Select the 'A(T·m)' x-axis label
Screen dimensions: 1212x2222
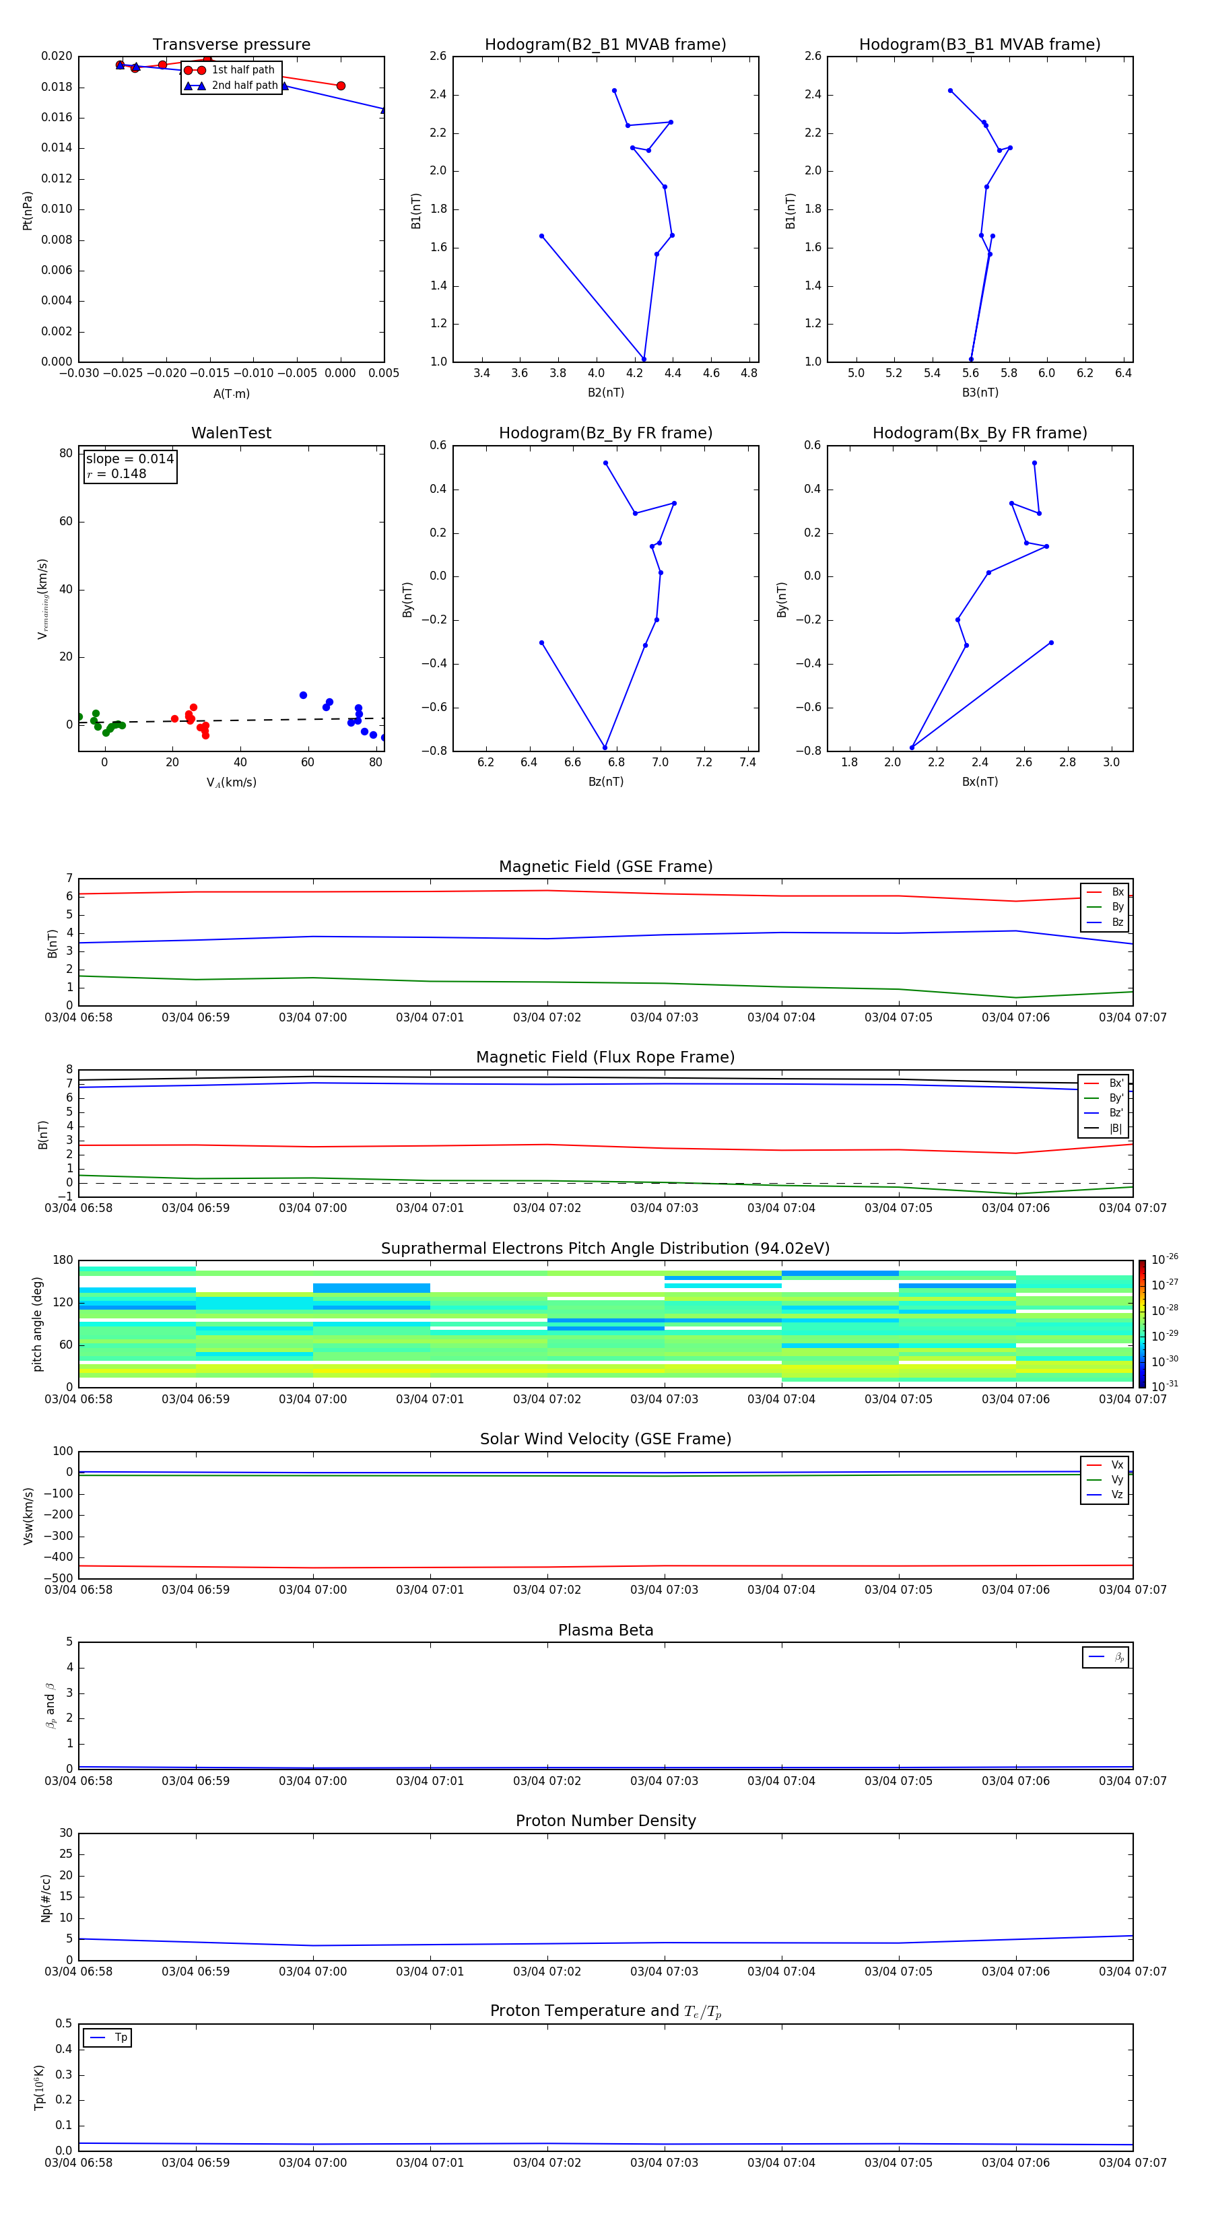[x=231, y=394]
